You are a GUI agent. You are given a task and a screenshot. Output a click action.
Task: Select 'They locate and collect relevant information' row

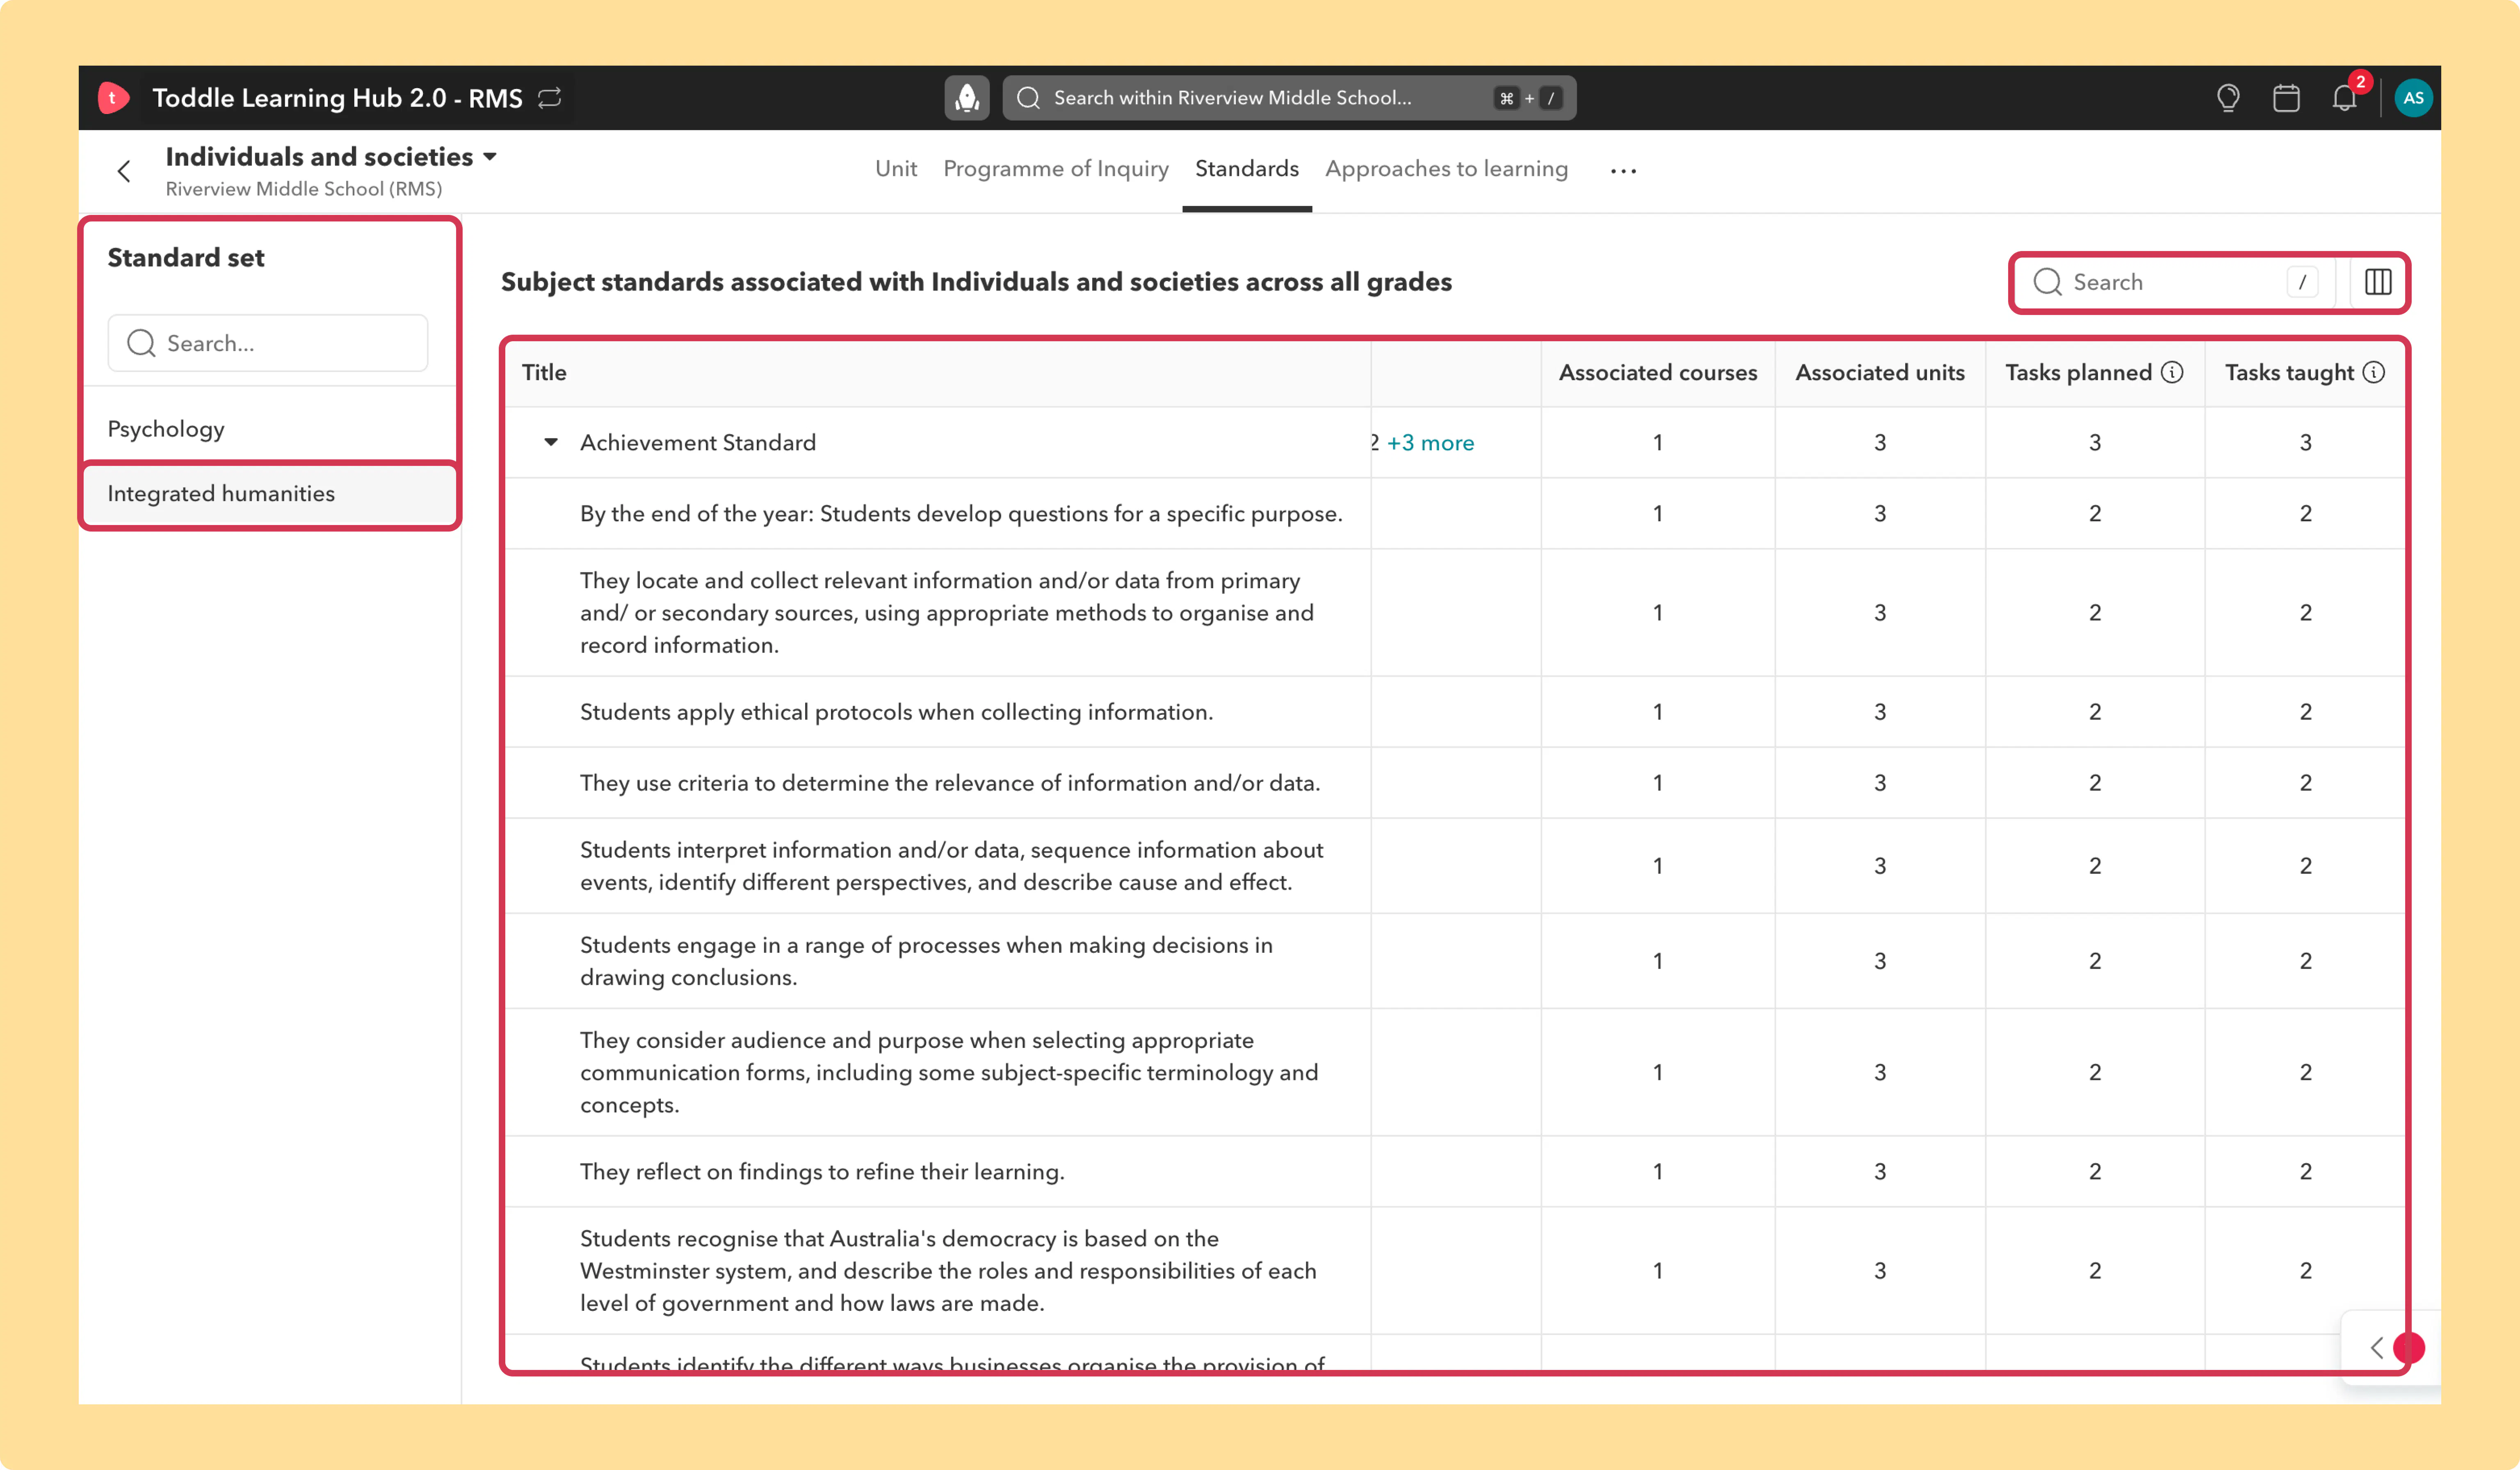click(x=947, y=613)
